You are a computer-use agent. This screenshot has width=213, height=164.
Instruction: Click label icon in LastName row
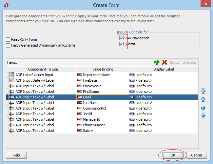click(x=132, y=103)
